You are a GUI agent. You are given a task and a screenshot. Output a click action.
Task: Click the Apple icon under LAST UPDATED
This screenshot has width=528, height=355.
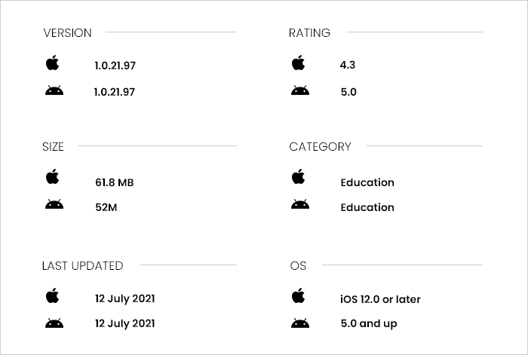coord(52,295)
